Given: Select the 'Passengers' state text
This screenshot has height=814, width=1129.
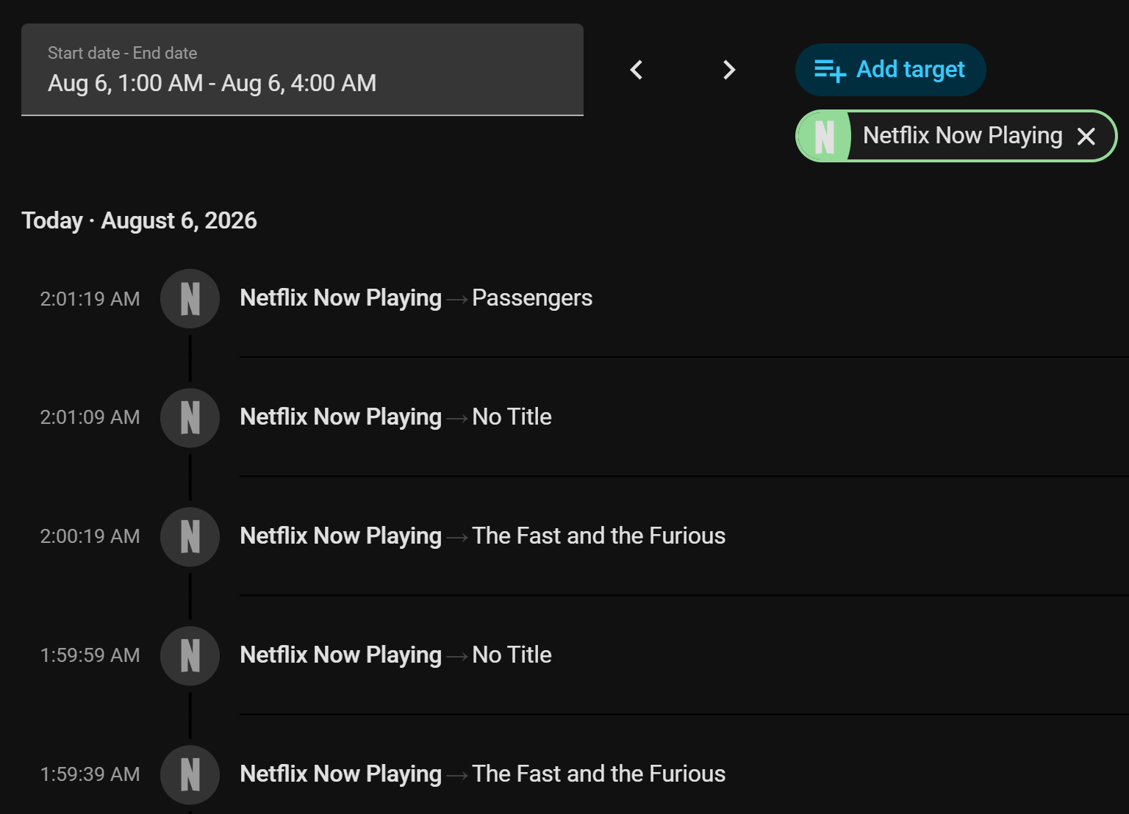Looking at the screenshot, I should pyautogui.click(x=532, y=298).
